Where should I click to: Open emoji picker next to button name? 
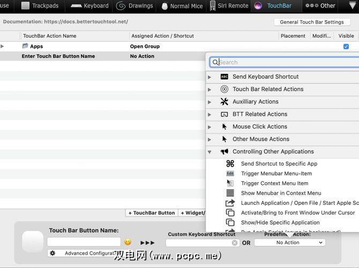(128, 242)
